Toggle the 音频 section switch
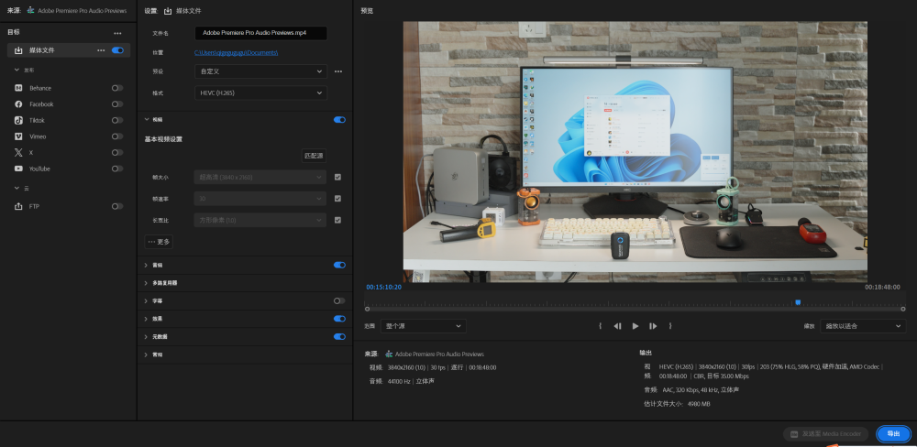The height and width of the screenshot is (447, 917). click(340, 265)
